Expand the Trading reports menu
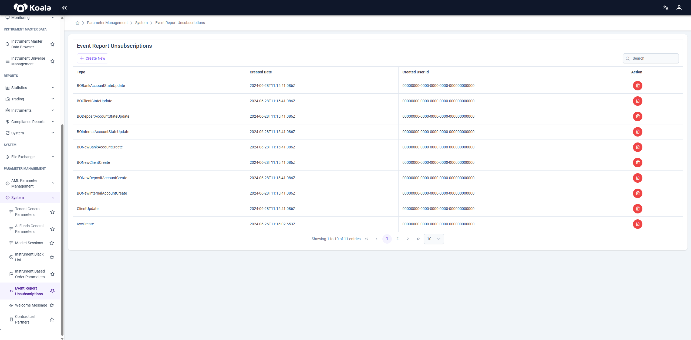Viewport: 691px width, 340px height. [30, 99]
